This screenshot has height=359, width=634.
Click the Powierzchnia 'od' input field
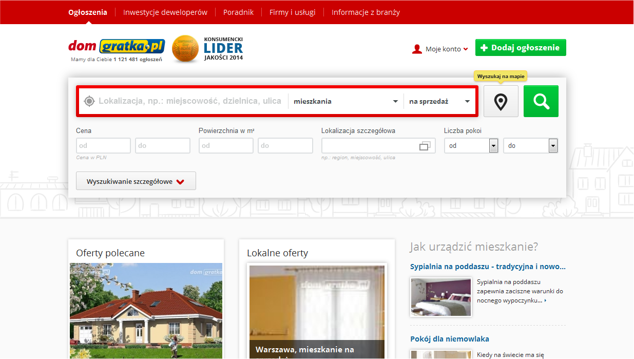[x=226, y=146]
